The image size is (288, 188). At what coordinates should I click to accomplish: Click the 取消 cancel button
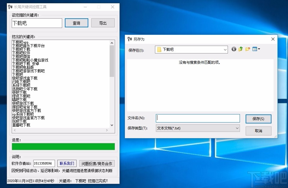click(258, 131)
